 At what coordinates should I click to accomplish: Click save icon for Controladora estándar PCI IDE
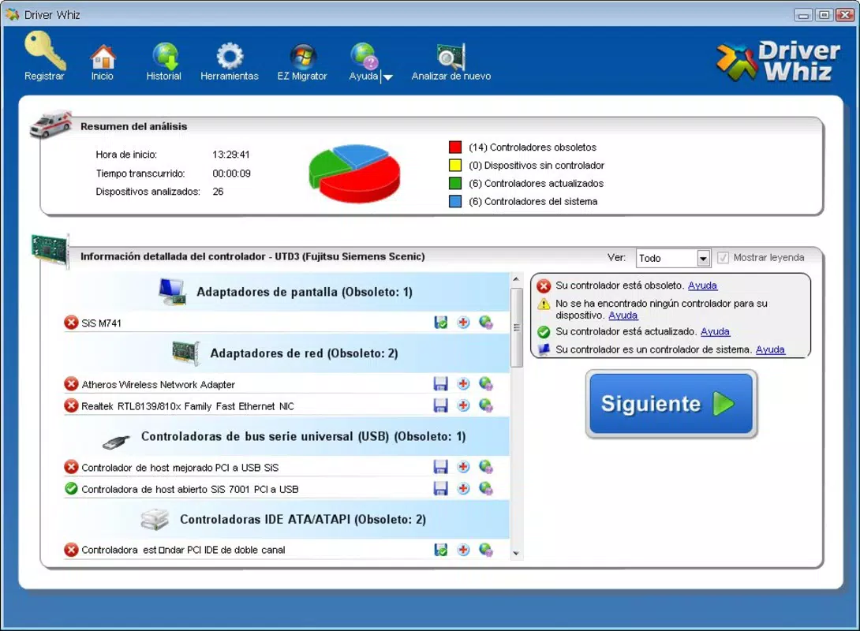tap(440, 549)
